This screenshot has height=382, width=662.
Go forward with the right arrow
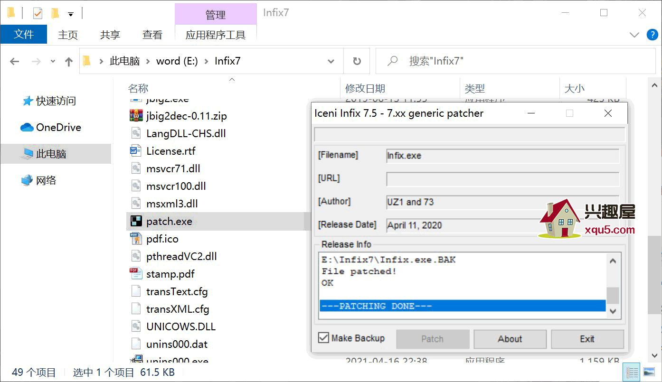36,61
